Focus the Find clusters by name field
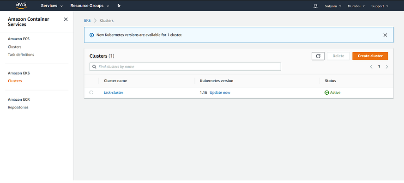 185,67
